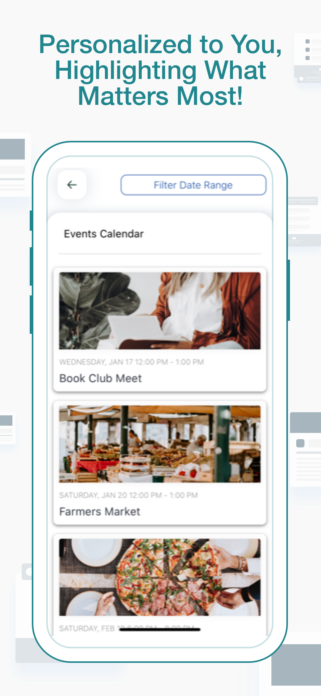
Task: Click the gray square icon on right card
Action: pyautogui.click(x=300, y=443)
